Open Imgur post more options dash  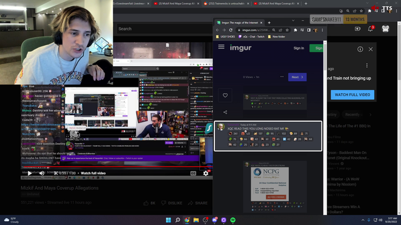coord(282,76)
